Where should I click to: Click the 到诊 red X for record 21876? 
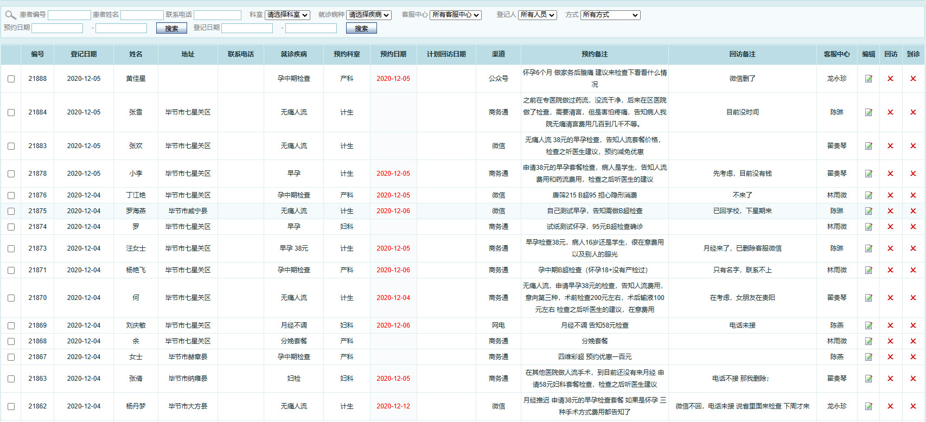point(913,195)
